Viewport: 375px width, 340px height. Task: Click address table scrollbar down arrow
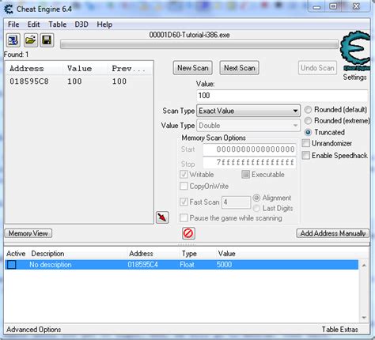coord(364,318)
